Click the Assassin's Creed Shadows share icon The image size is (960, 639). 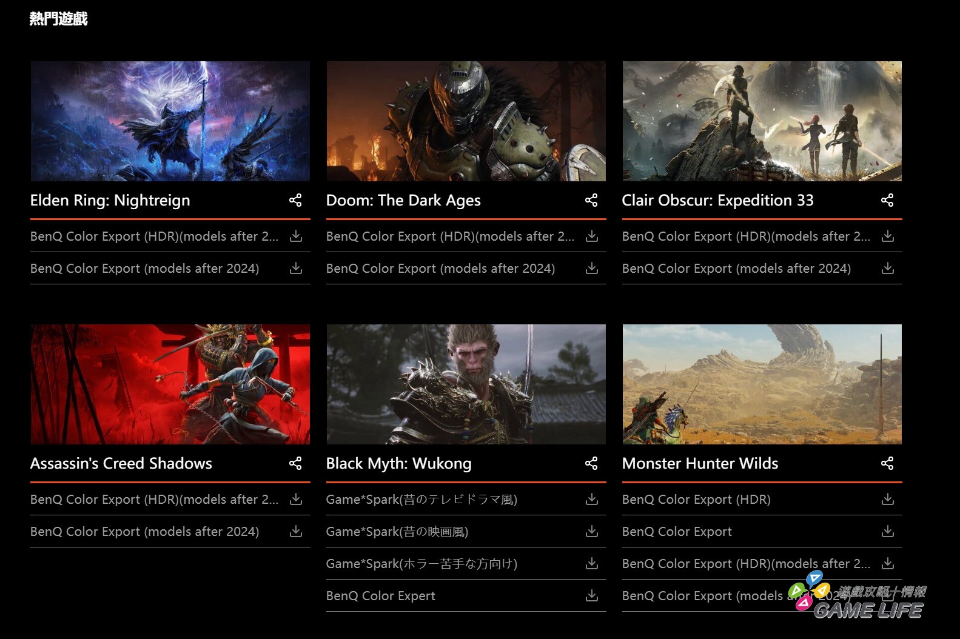point(295,463)
